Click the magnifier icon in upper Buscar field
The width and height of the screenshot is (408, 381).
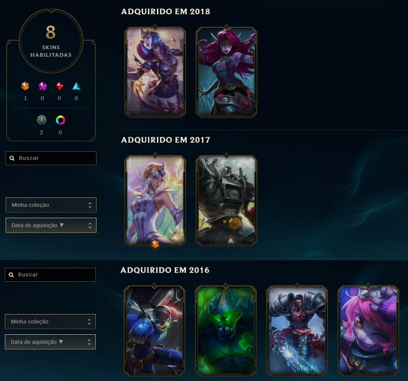point(12,158)
